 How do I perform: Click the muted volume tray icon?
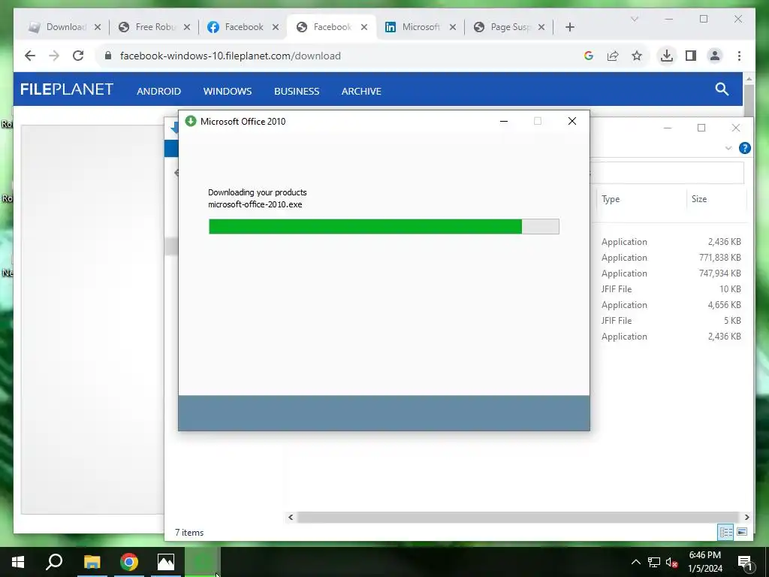(x=672, y=562)
